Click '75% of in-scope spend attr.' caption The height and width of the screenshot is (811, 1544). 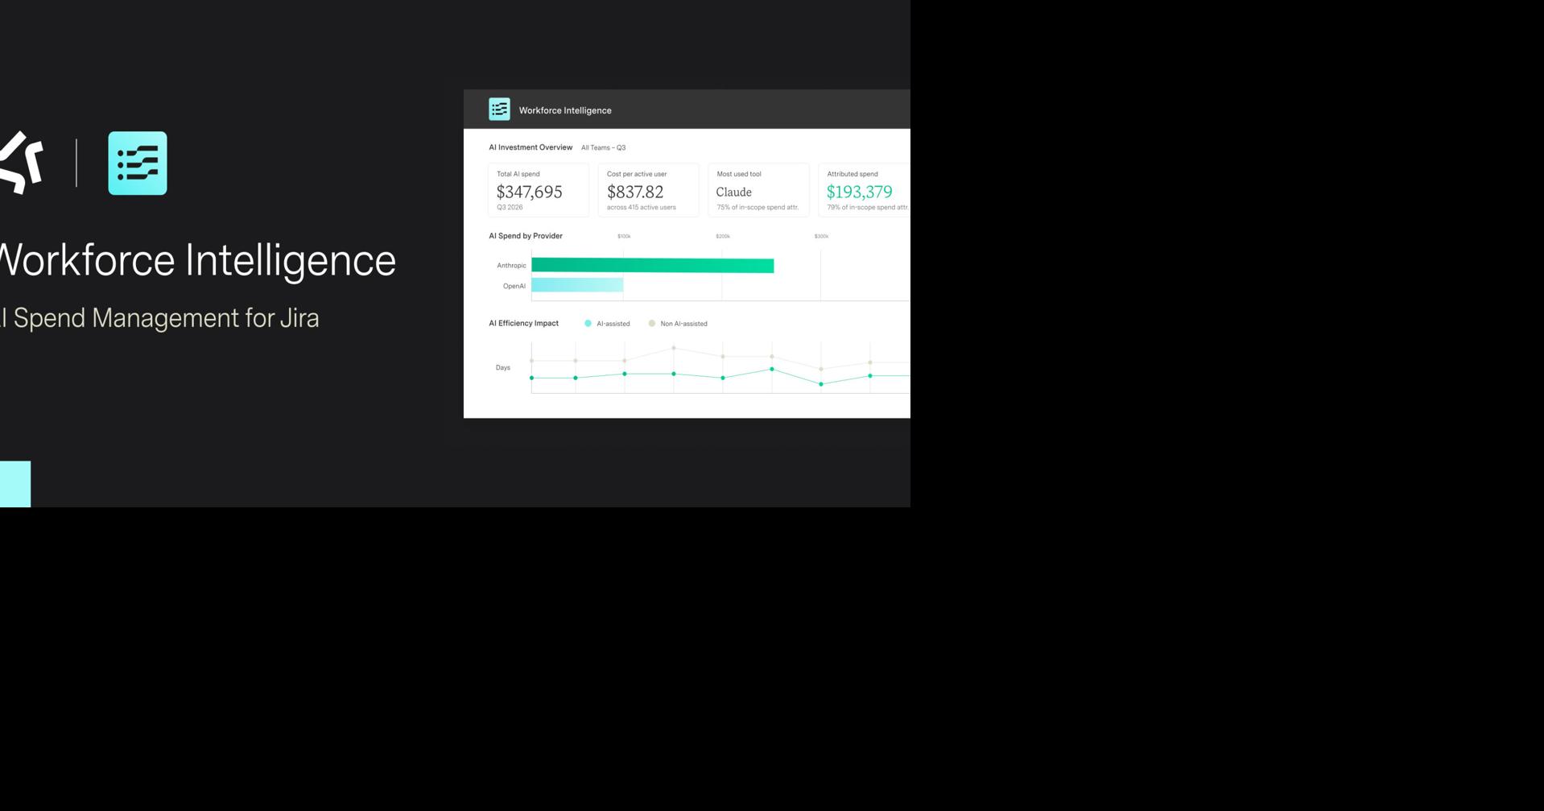pyautogui.click(x=758, y=208)
